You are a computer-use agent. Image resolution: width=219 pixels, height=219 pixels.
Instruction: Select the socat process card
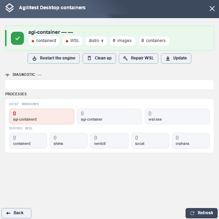[150, 141]
